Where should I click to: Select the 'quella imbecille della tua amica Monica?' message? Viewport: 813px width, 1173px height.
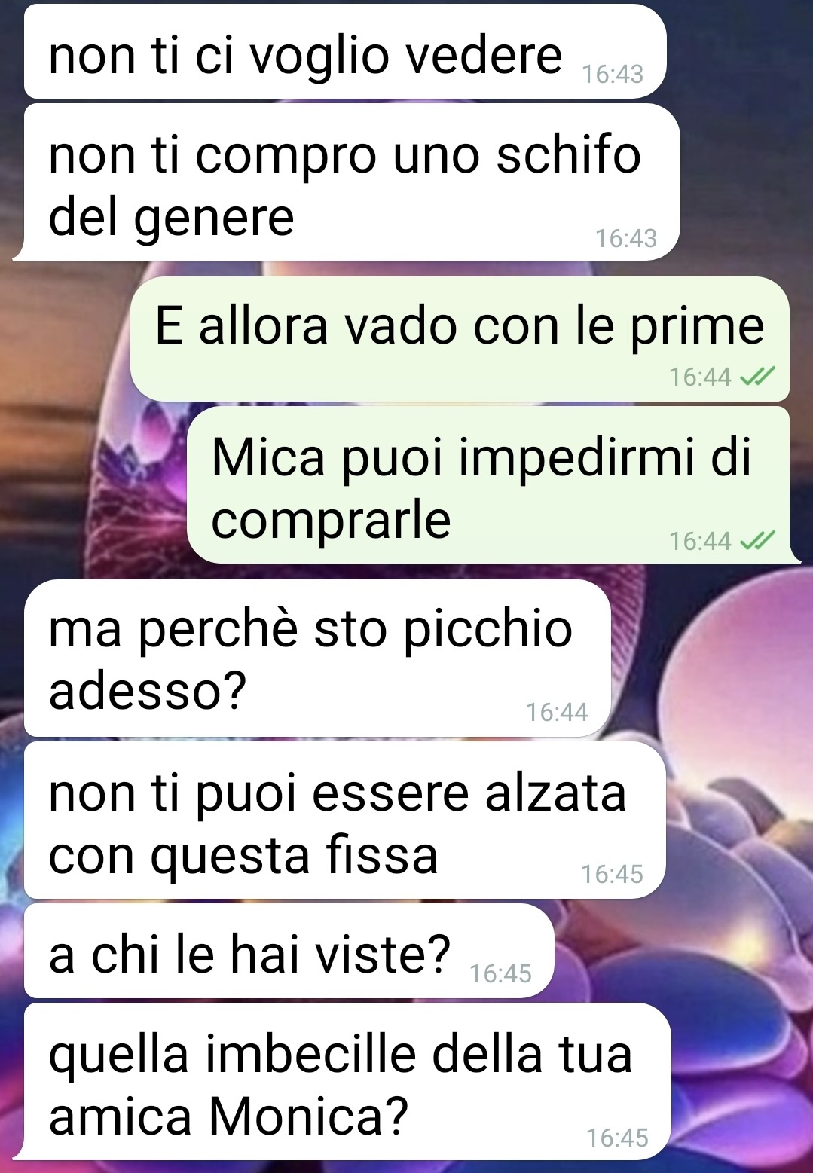[347, 1082]
